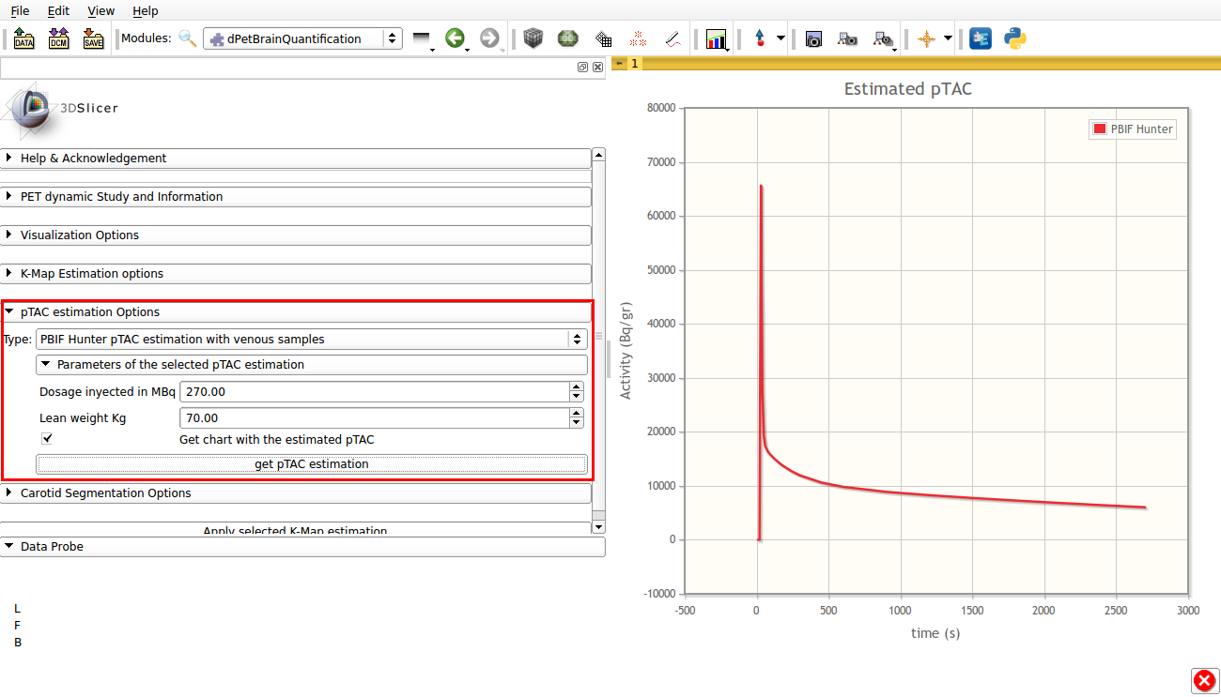Click the SAVE scene icon
Screen dimensions: 1221x697
93,39
